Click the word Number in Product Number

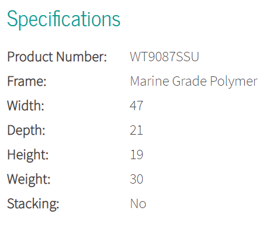[82, 57]
